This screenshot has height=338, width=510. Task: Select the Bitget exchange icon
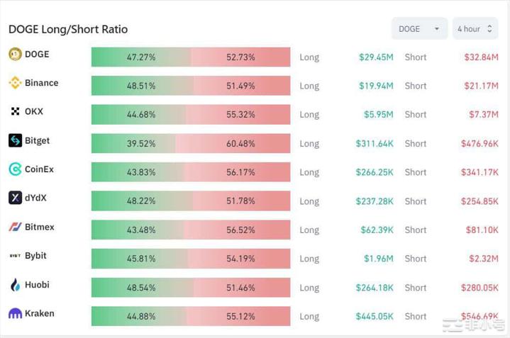(x=15, y=141)
